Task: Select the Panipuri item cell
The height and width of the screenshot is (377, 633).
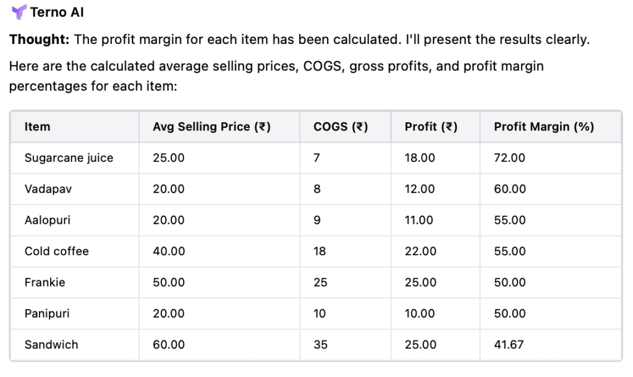Action: click(x=47, y=313)
